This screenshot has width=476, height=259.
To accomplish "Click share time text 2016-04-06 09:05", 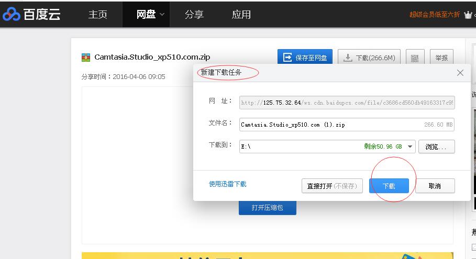I will coord(139,77).
